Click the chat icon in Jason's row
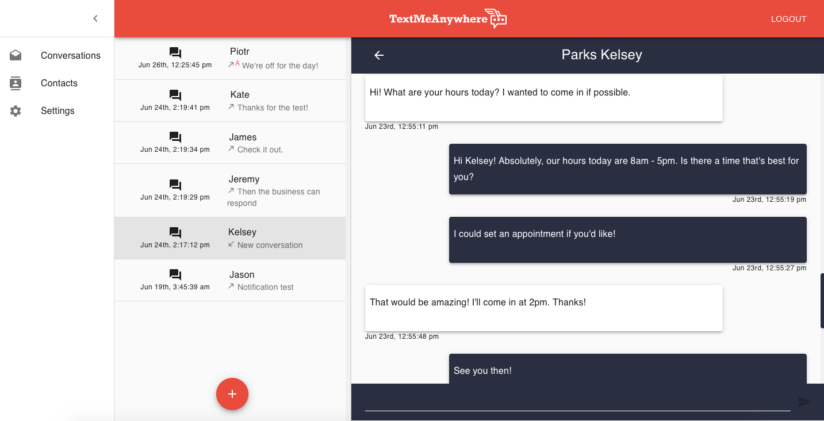The width and height of the screenshot is (824, 421). point(175,274)
